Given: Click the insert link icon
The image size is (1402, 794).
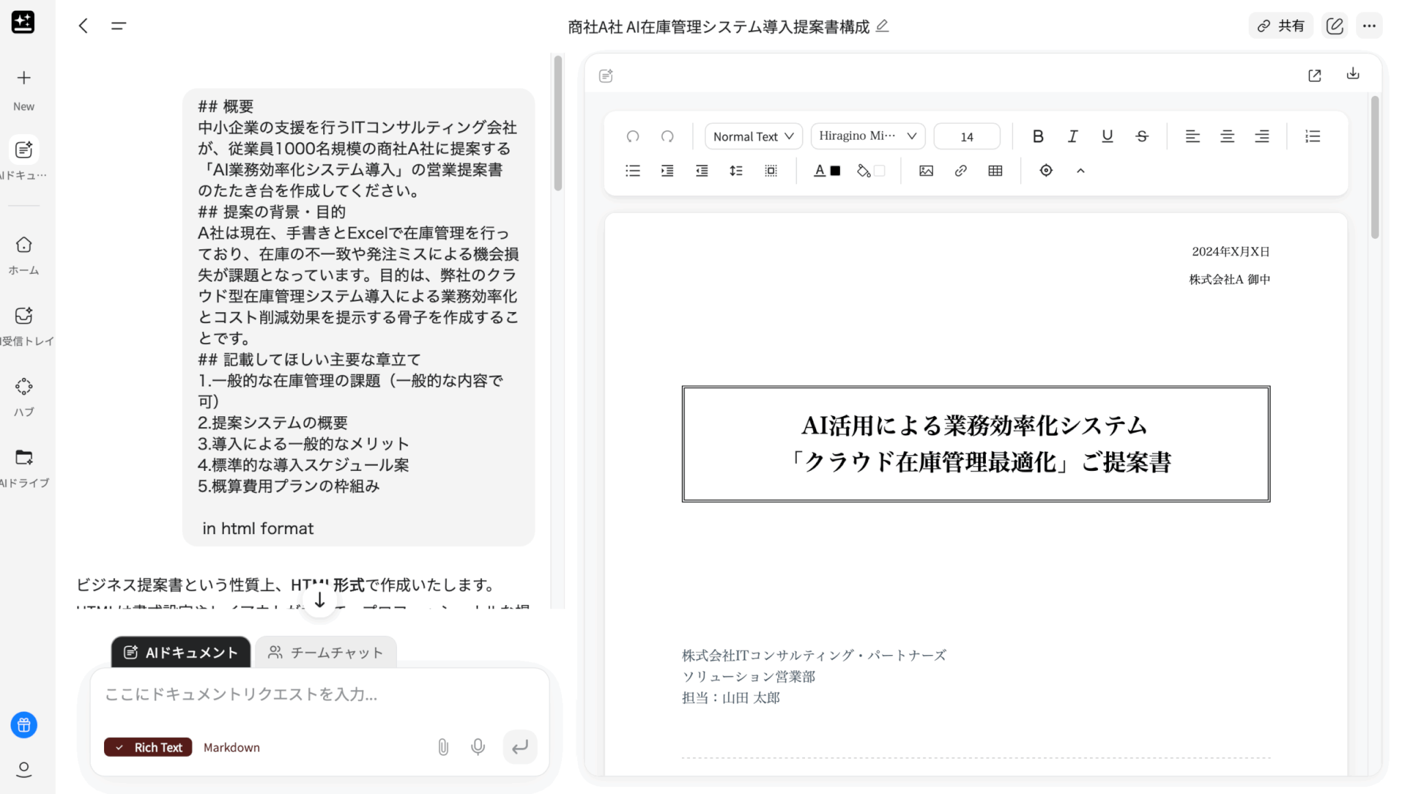Looking at the screenshot, I should [960, 171].
